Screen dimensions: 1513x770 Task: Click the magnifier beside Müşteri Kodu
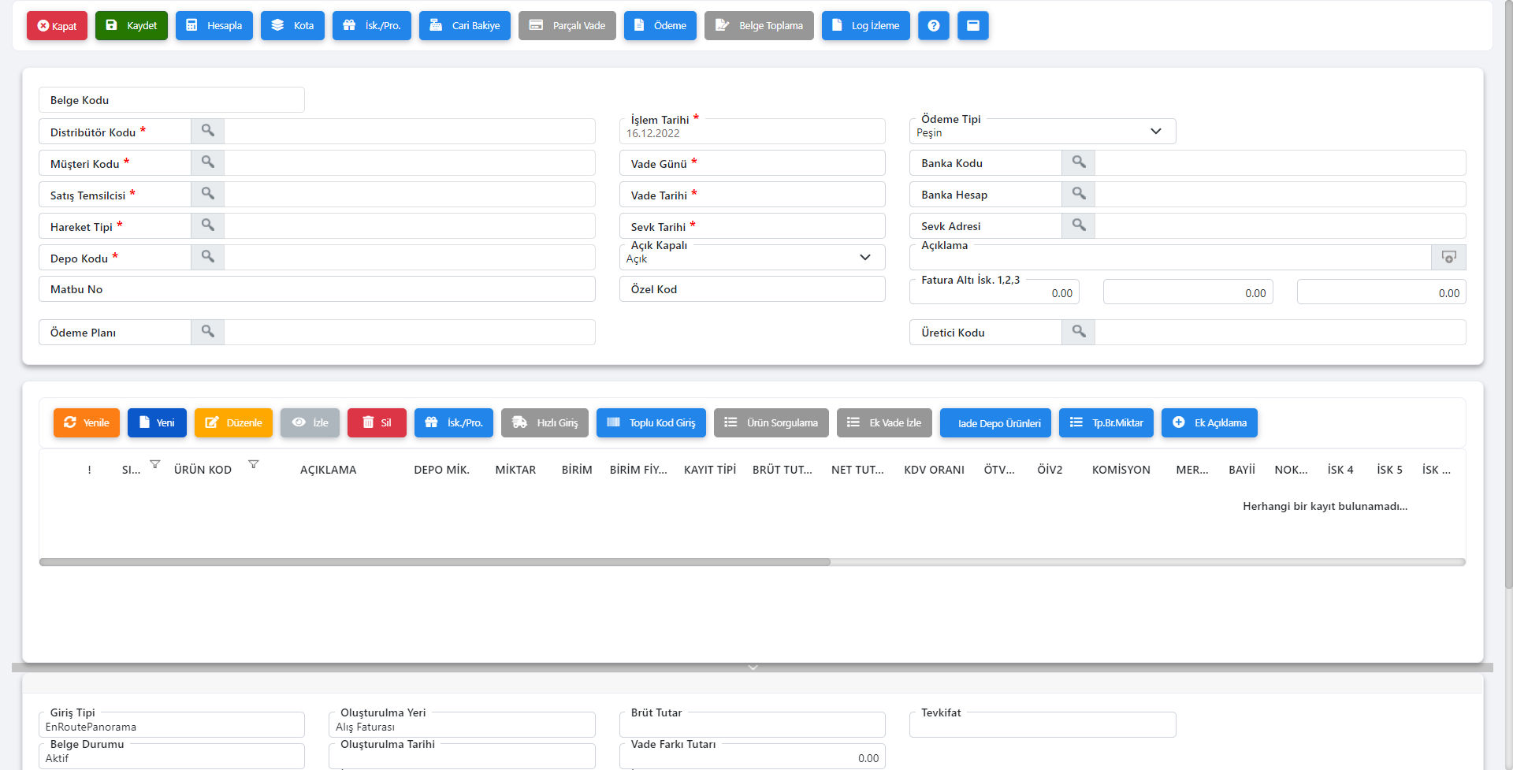207,162
